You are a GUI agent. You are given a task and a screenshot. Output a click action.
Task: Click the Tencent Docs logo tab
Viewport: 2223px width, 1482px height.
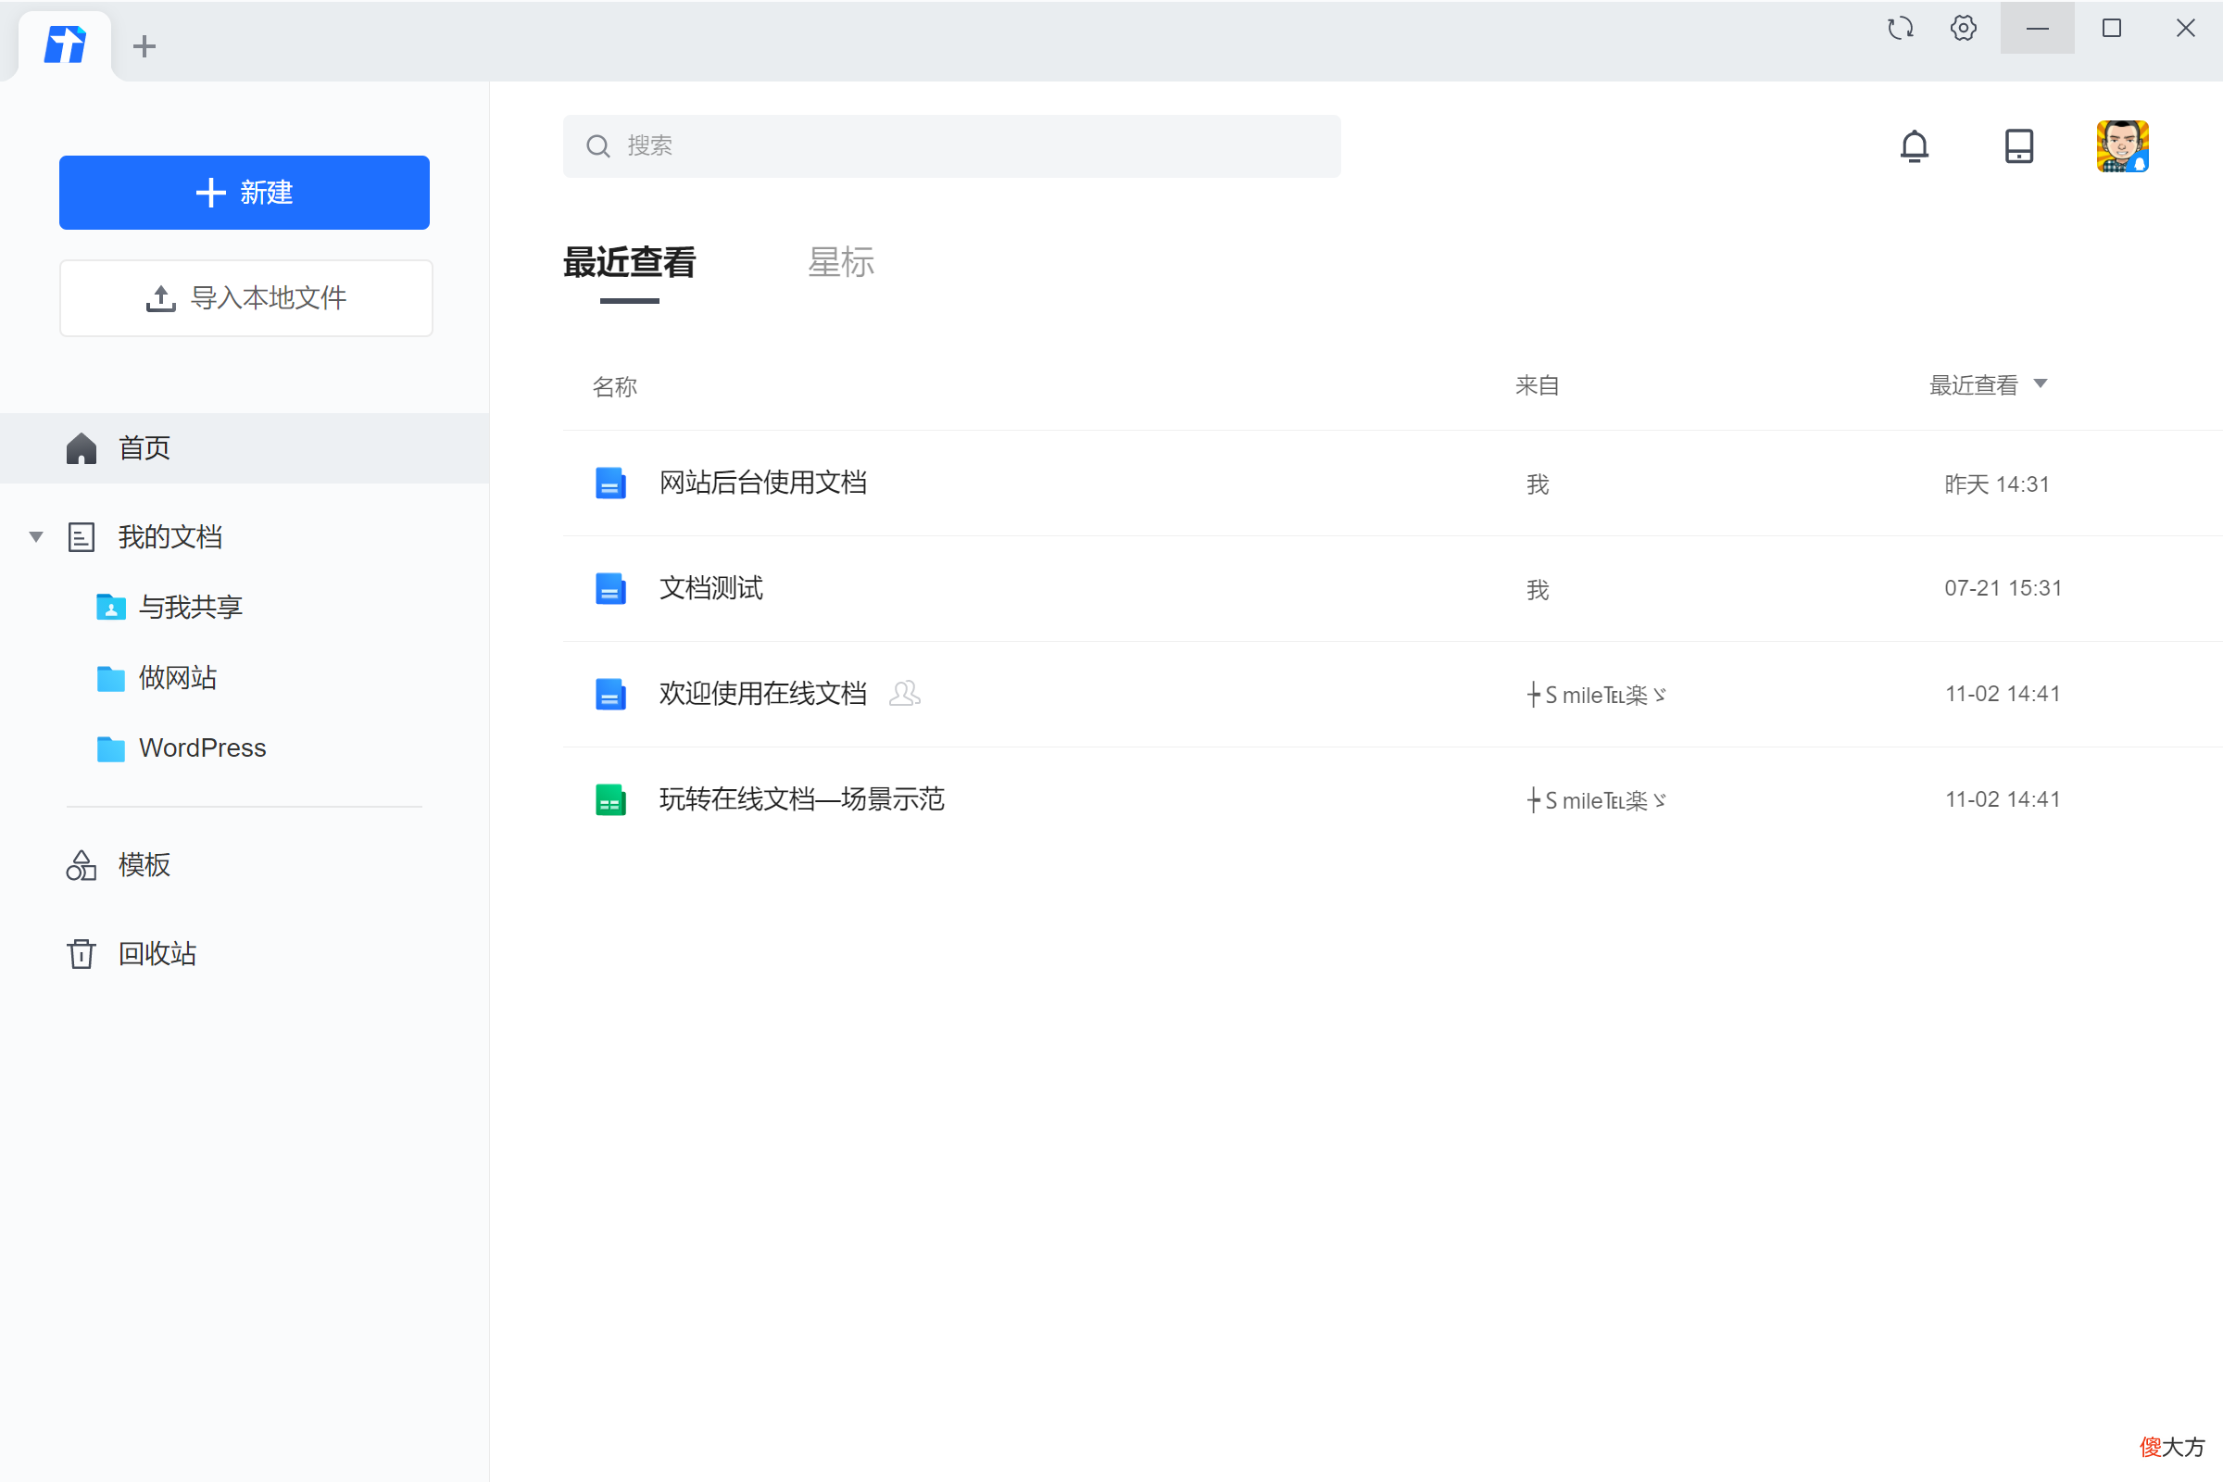(x=64, y=45)
